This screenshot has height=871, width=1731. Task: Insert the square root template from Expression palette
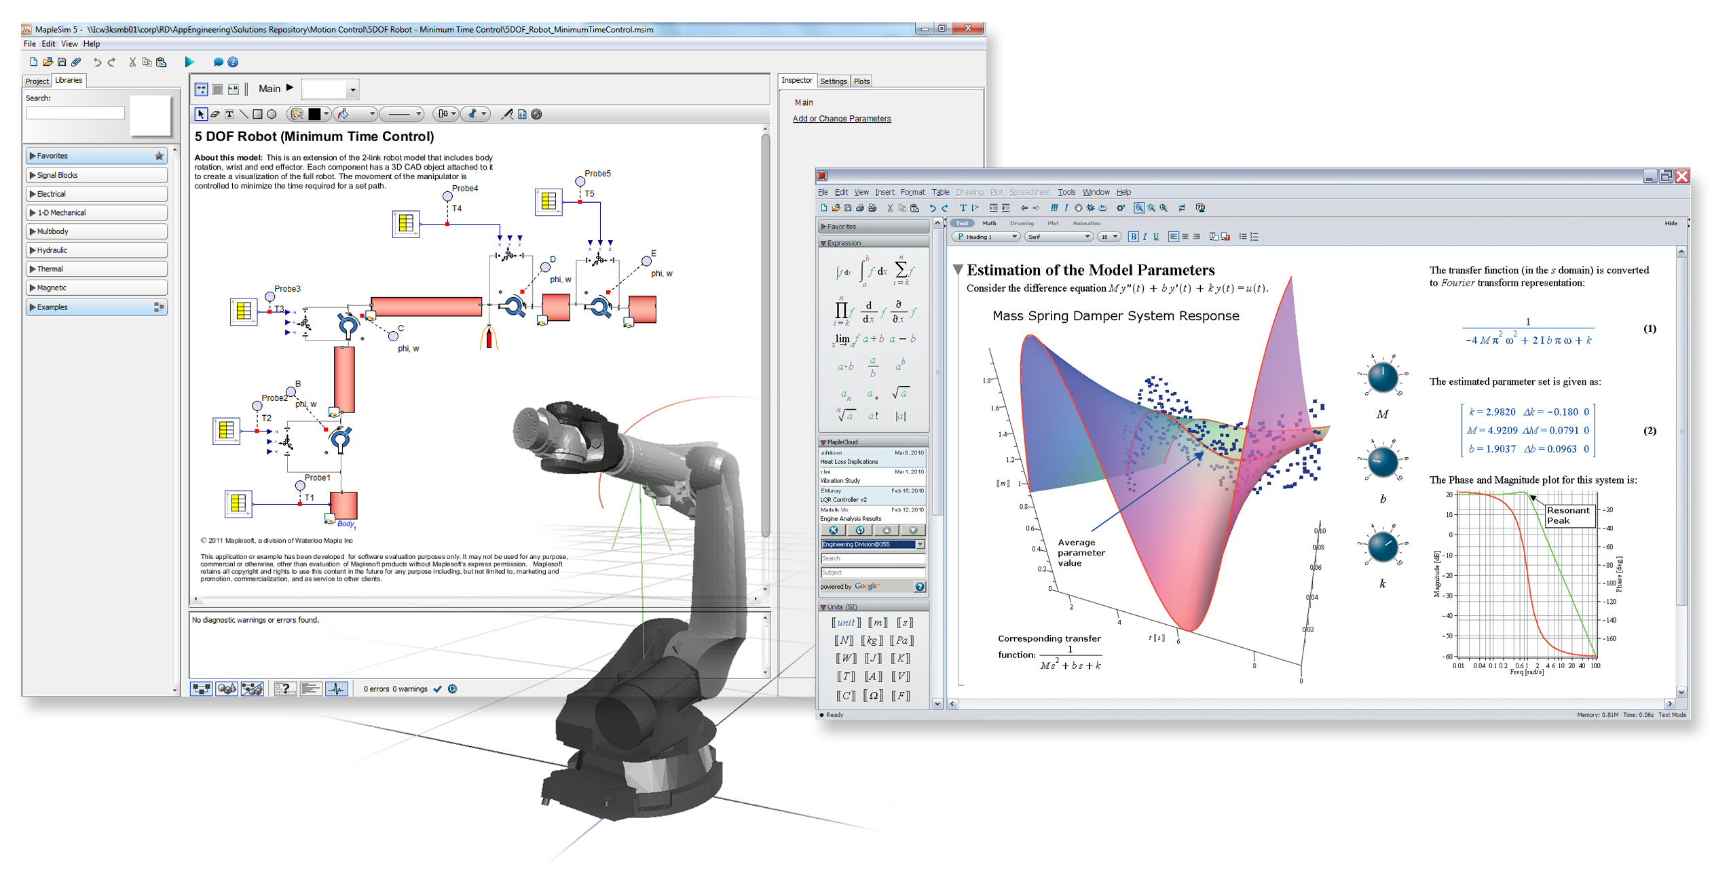tap(900, 393)
